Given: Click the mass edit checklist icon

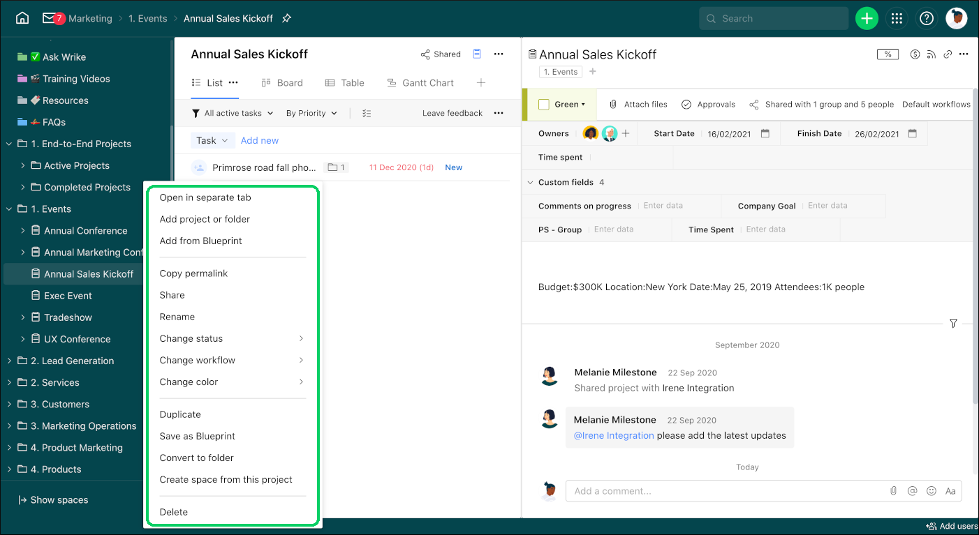Looking at the screenshot, I should [367, 113].
